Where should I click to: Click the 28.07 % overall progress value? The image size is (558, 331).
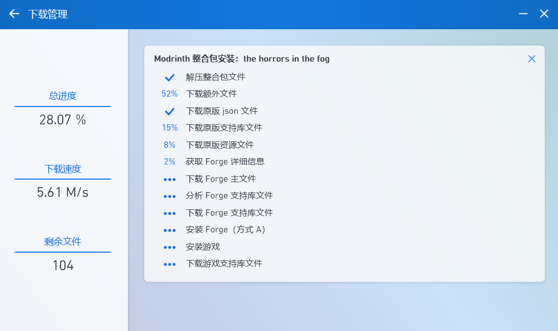[x=63, y=120]
